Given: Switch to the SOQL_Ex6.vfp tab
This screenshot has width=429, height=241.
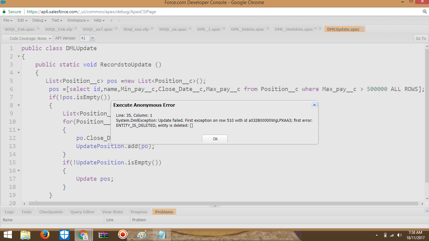Looking at the screenshot, I should 58,29.
